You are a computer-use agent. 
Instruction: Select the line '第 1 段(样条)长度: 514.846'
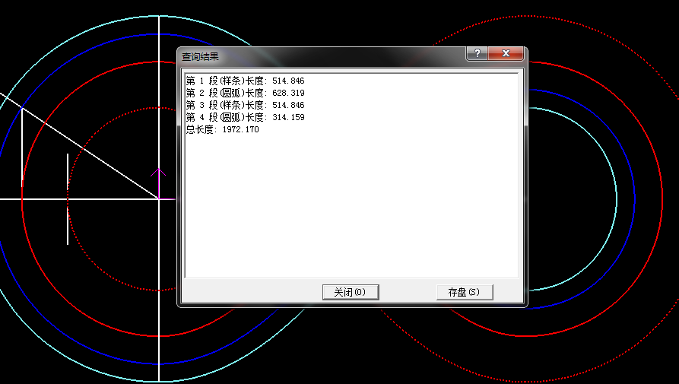(245, 81)
